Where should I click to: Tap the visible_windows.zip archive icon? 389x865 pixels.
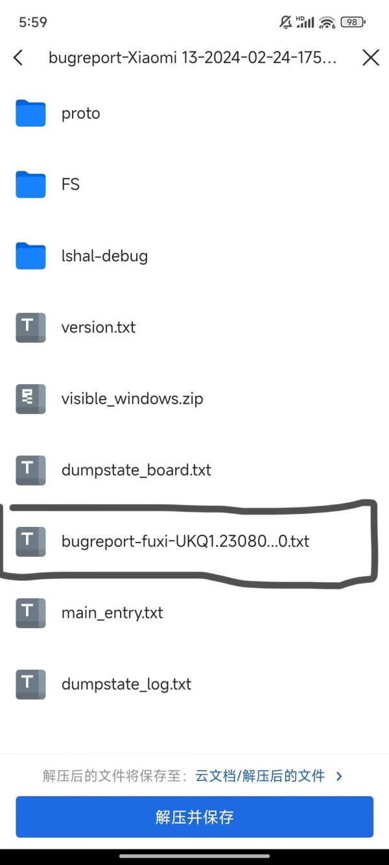[30, 398]
